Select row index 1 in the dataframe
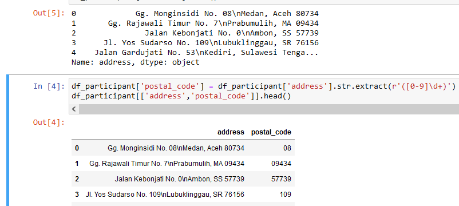459x206 pixels. tap(77, 163)
